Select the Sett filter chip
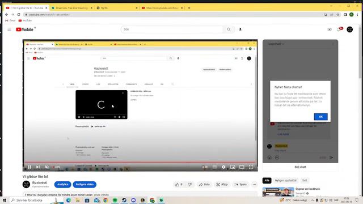363x204 pixels. point(305,180)
